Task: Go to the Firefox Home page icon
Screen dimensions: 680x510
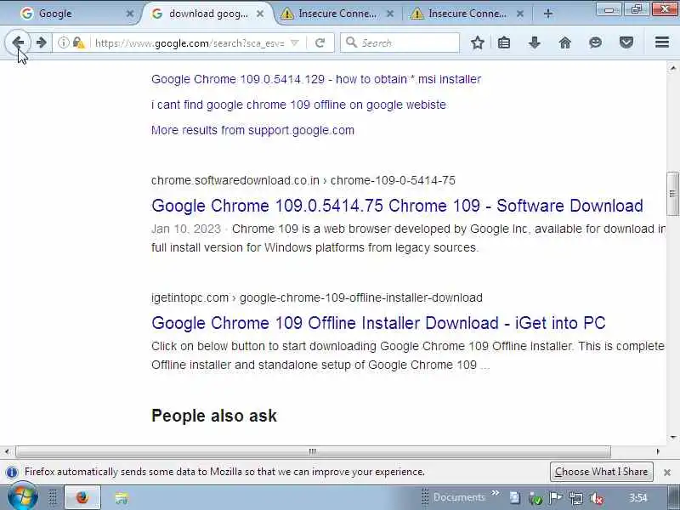Action: pyautogui.click(x=565, y=42)
